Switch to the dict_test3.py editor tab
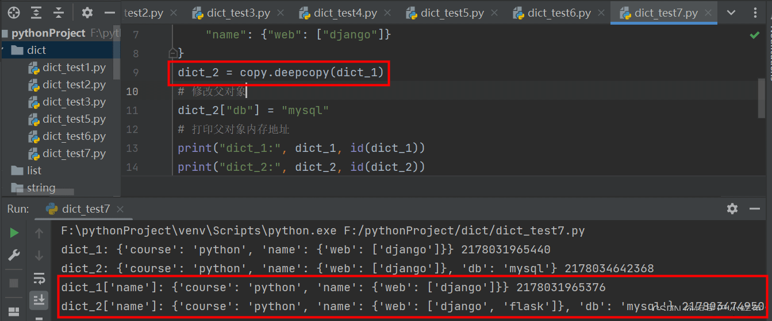This screenshot has width=772, height=321. coord(239,13)
